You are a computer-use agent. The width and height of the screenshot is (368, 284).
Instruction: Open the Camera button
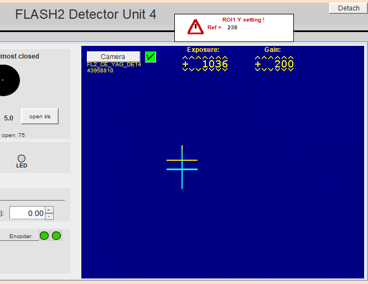point(113,57)
